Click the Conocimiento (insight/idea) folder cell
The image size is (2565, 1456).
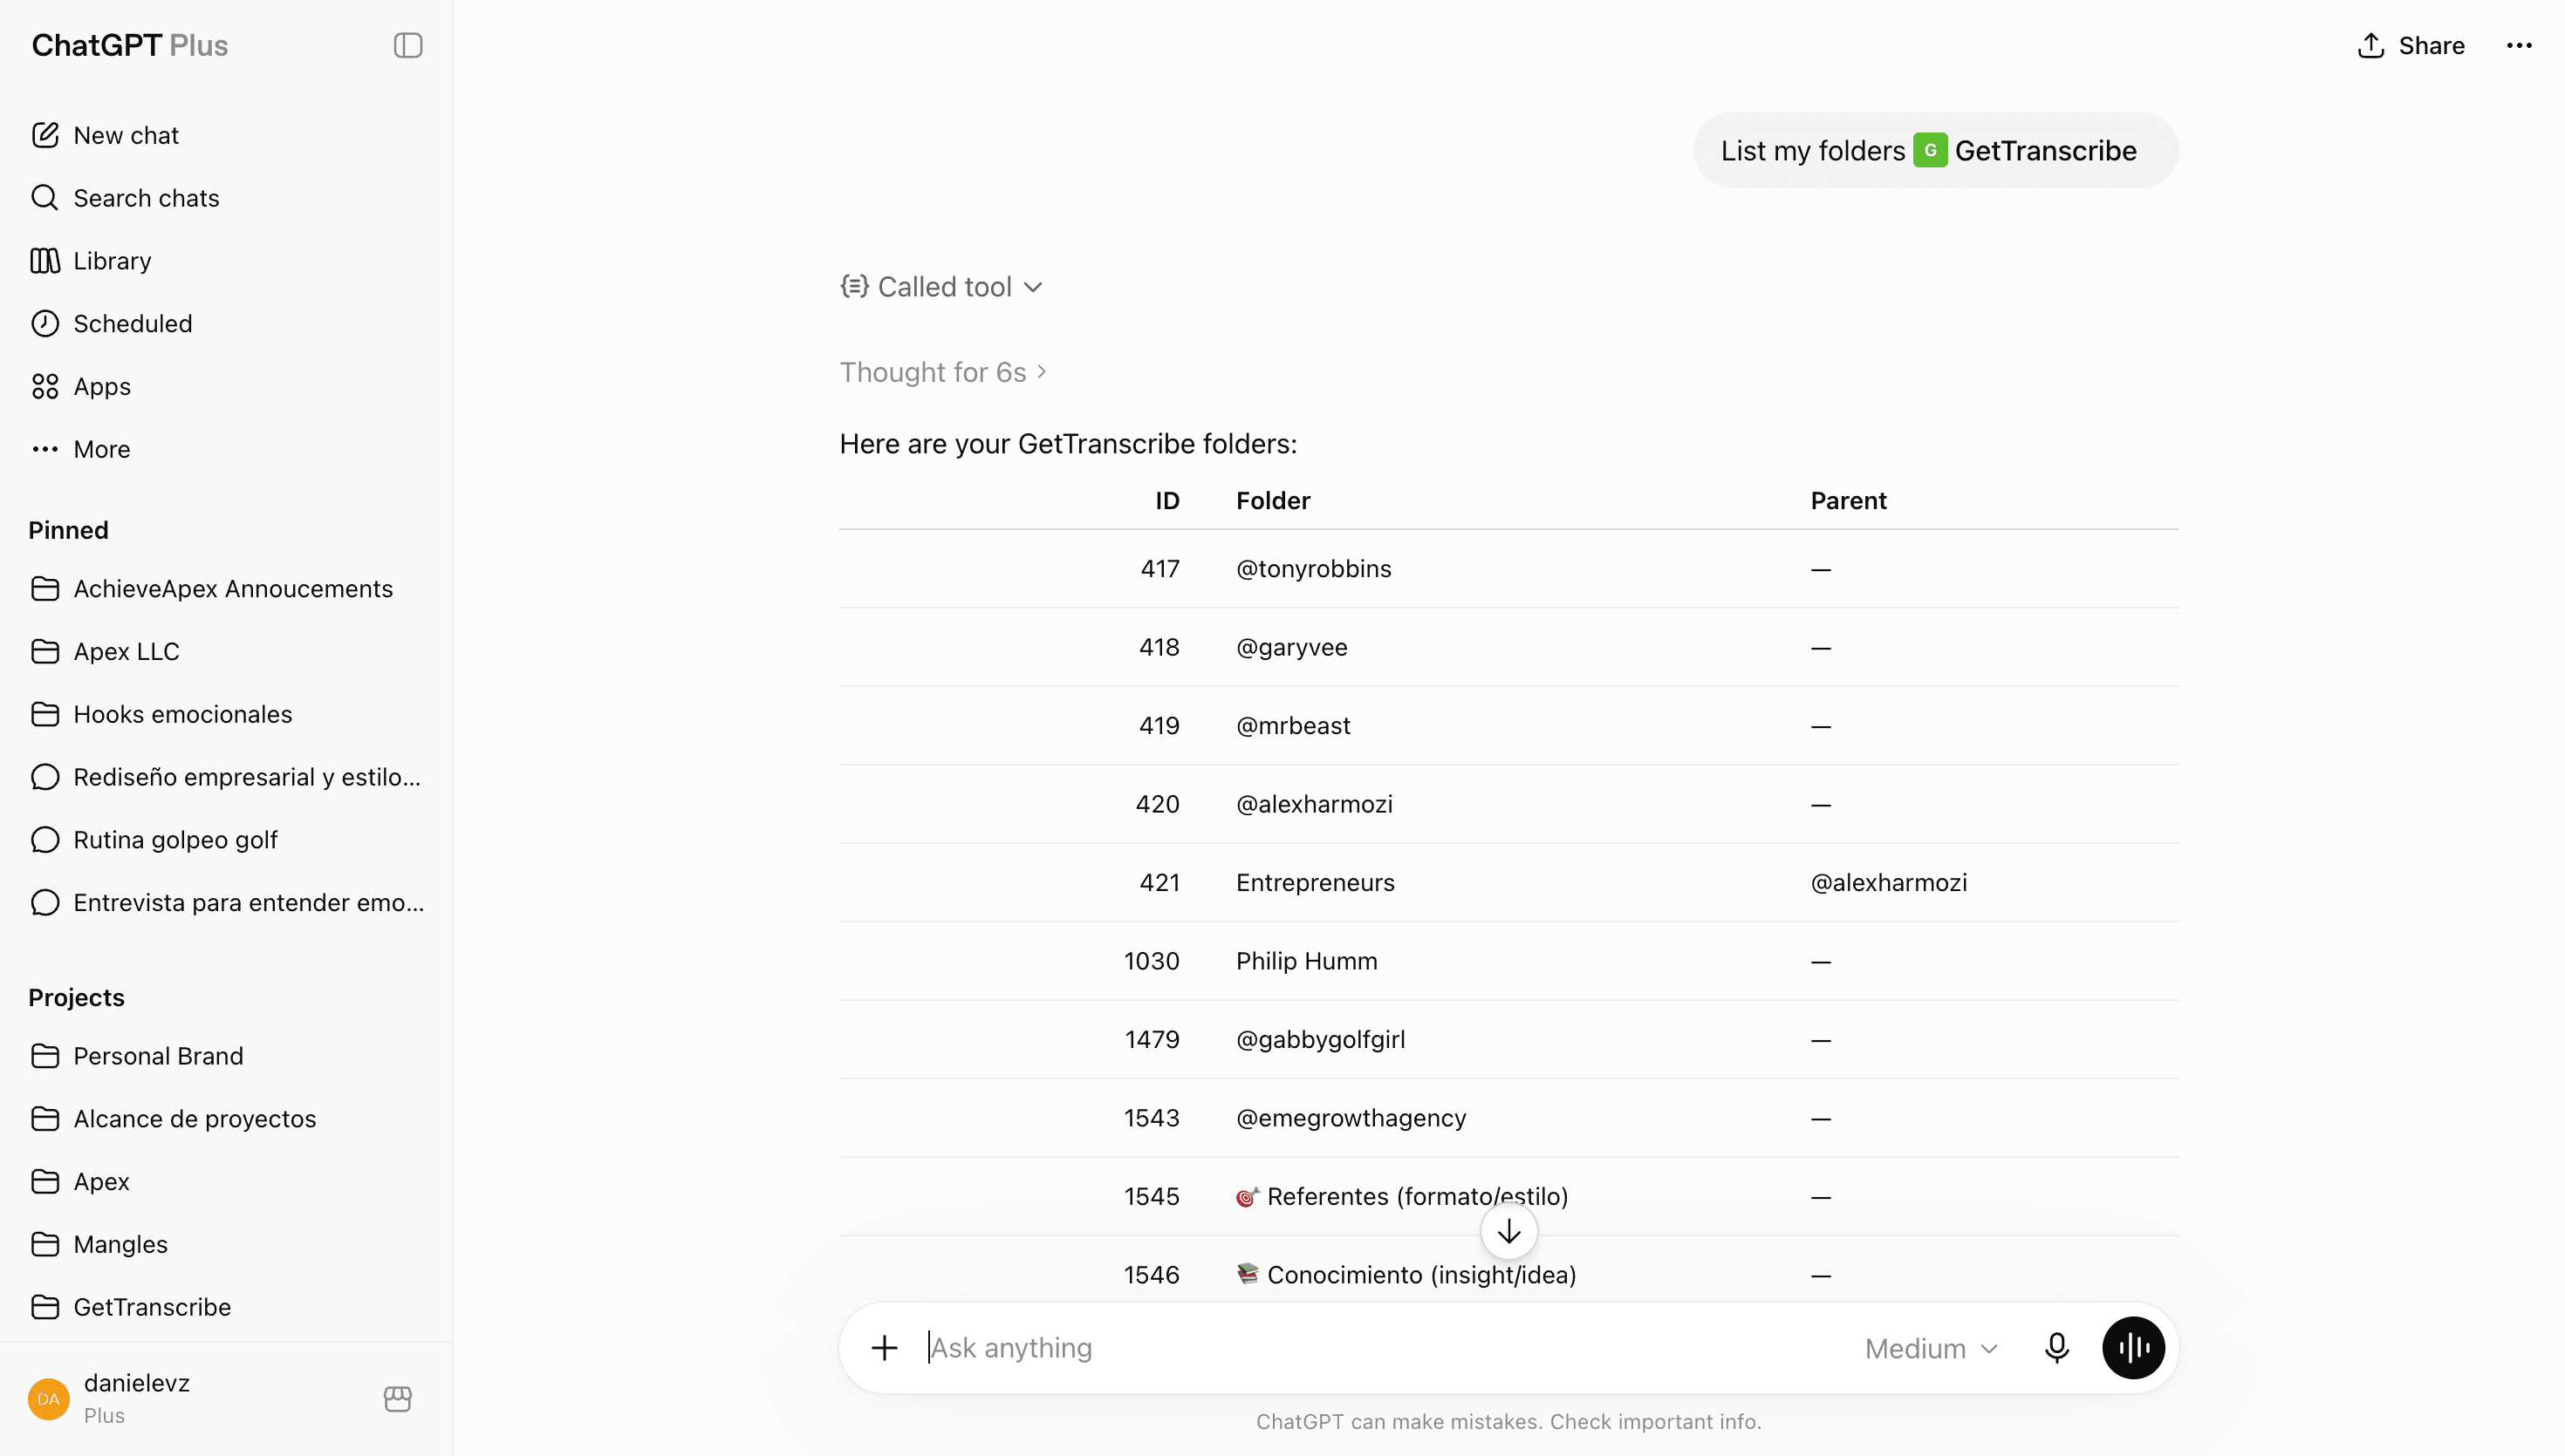[x=1406, y=1276]
